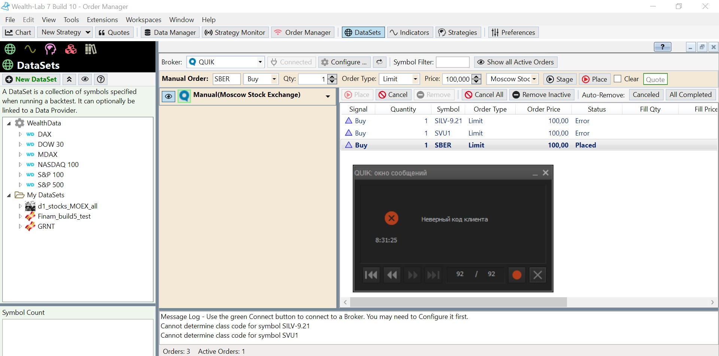Open the Workspaces menu

143,20
